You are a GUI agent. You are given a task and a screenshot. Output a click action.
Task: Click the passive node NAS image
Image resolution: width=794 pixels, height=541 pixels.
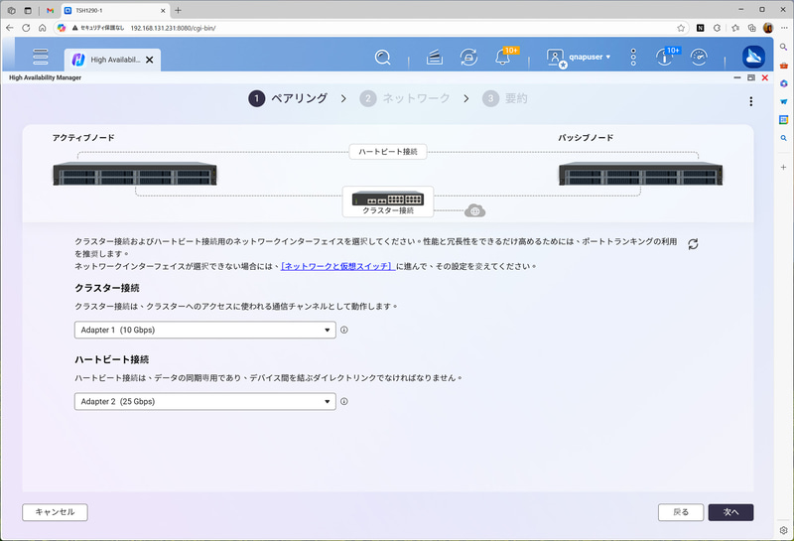[x=640, y=174]
